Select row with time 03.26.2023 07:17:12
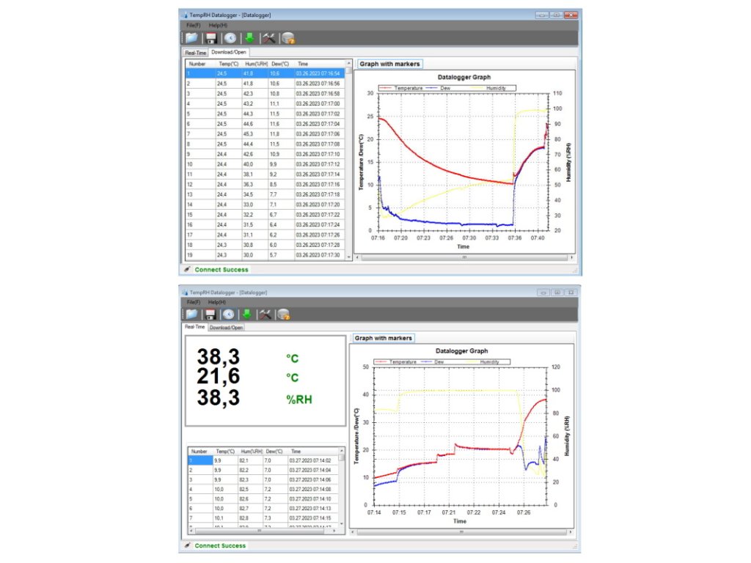The width and height of the screenshot is (751, 563). [x=265, y=164]
